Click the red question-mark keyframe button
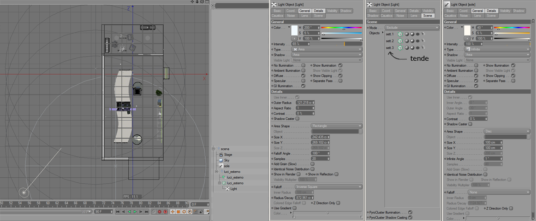Viewport: 536px width, 221px height. tap(165, 212)
